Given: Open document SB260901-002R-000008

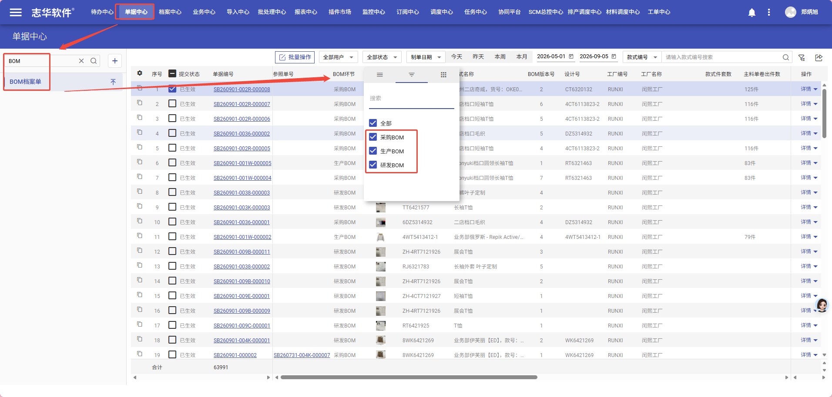Looking at the screenshot, I should [242, 89].
